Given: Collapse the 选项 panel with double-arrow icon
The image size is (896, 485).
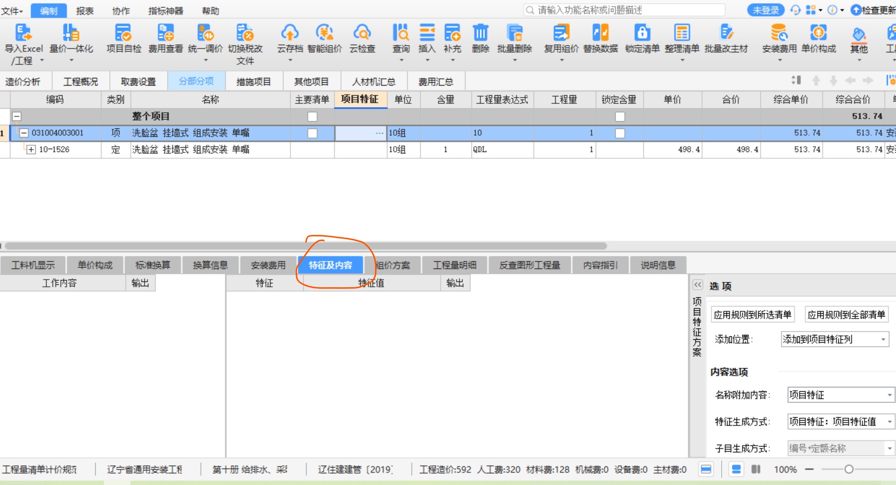Looking at the screenshot, I should pyautogui.click(x=698, y=285).
